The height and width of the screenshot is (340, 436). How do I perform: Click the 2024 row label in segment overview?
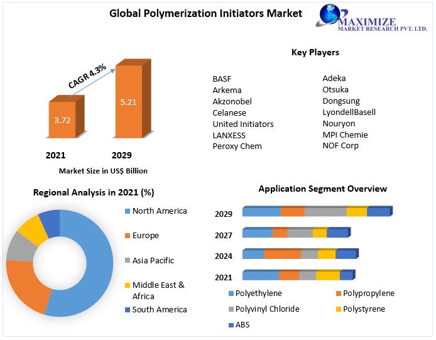tap(223, 256)
